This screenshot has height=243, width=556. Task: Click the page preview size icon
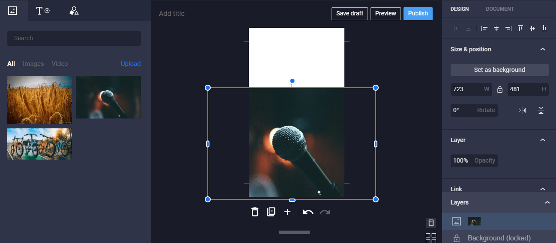tap(431, 223)
